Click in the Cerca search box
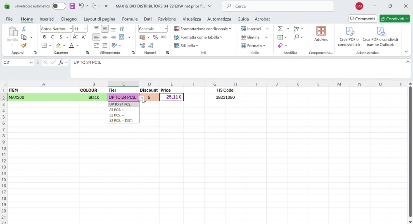Viewport: 413px width, 224px height. point(278,6)
